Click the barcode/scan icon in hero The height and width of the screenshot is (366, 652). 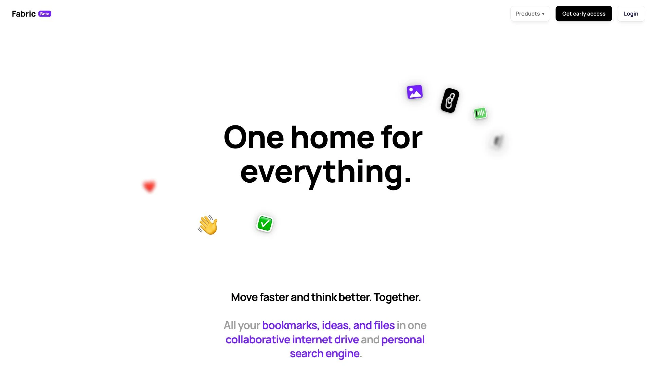point(480,113)
